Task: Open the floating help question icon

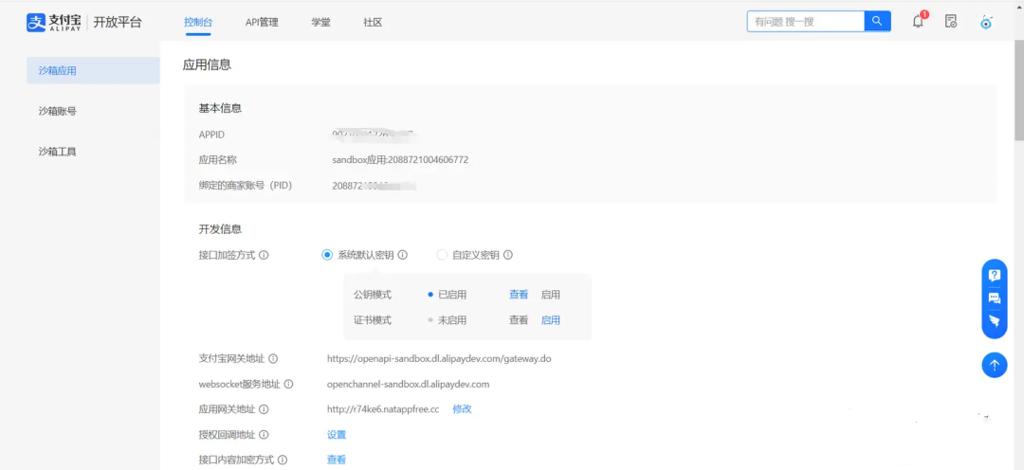Action: pos(995,275)
